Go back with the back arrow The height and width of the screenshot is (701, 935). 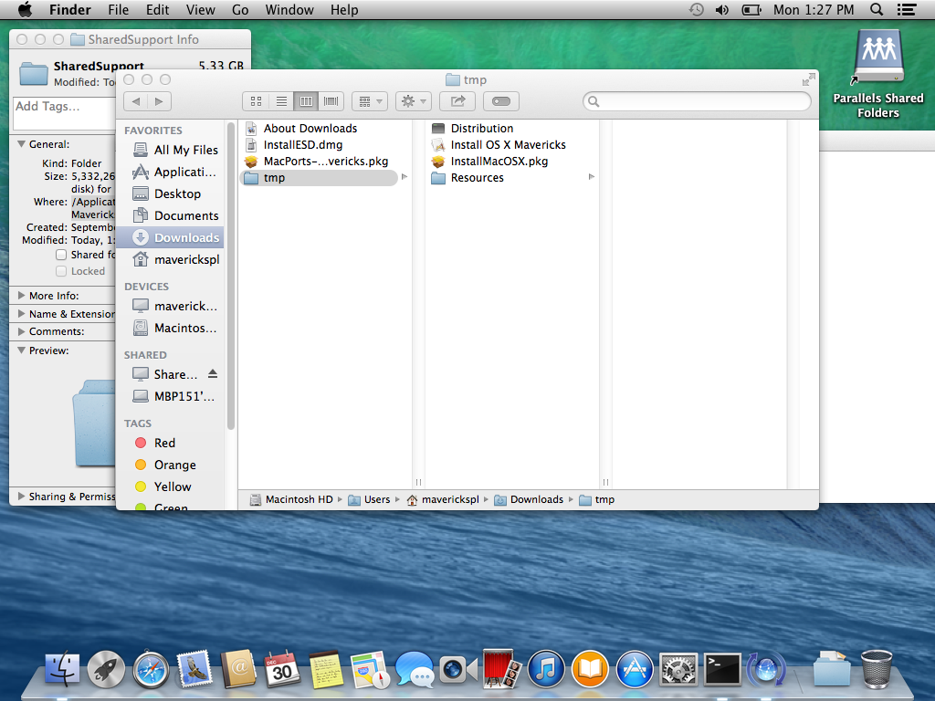click(136, 101)
